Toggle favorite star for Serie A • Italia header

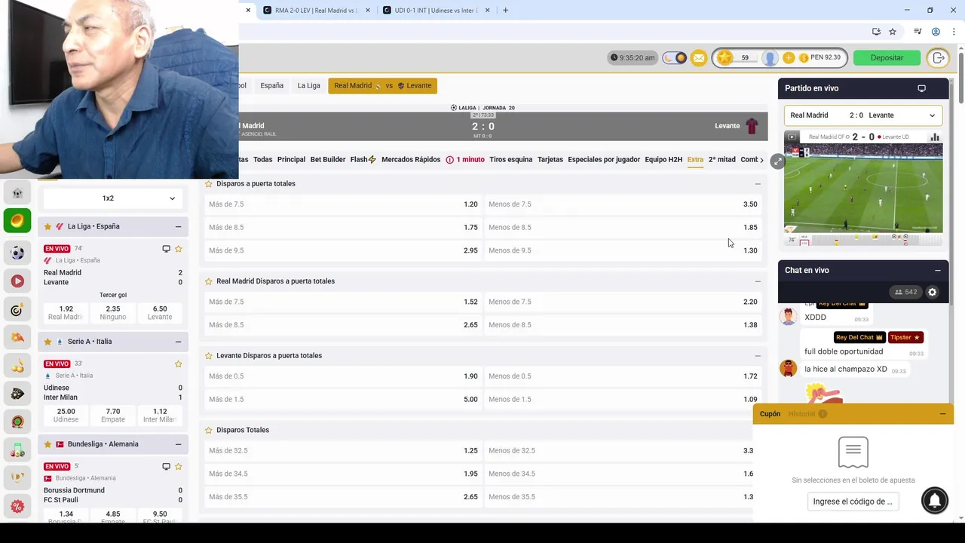click(47, 342)
